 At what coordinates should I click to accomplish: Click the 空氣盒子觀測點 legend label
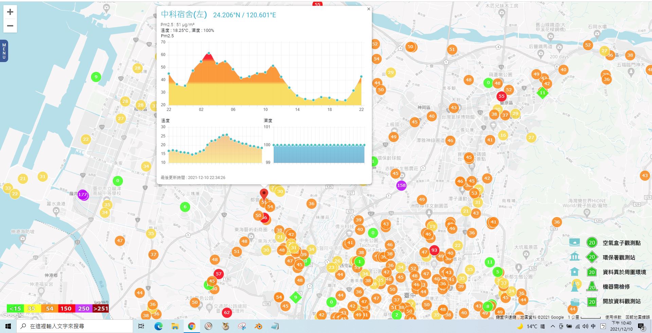tap(621, 243)
